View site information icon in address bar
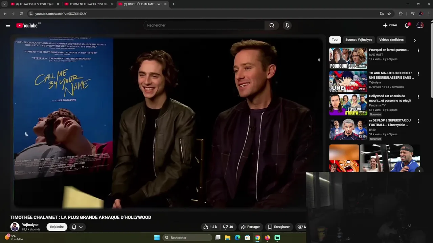 [x=31, y=13]
